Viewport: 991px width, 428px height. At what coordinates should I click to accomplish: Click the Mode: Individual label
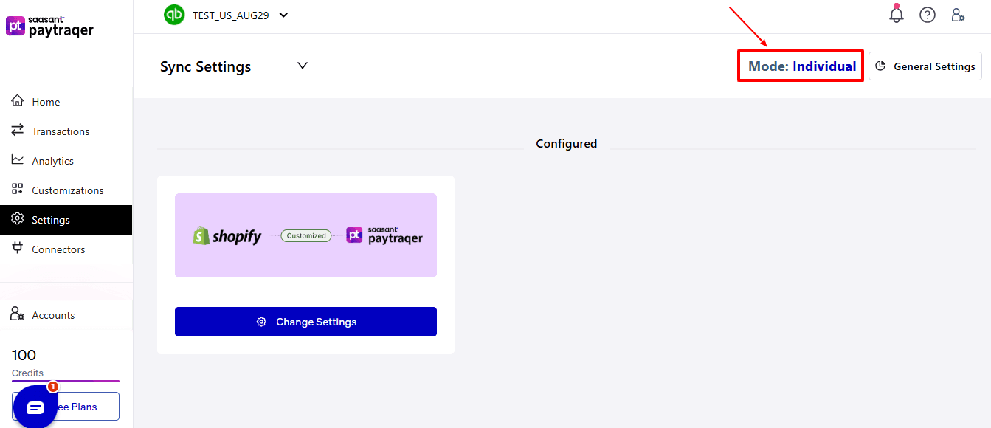(801, 66)
